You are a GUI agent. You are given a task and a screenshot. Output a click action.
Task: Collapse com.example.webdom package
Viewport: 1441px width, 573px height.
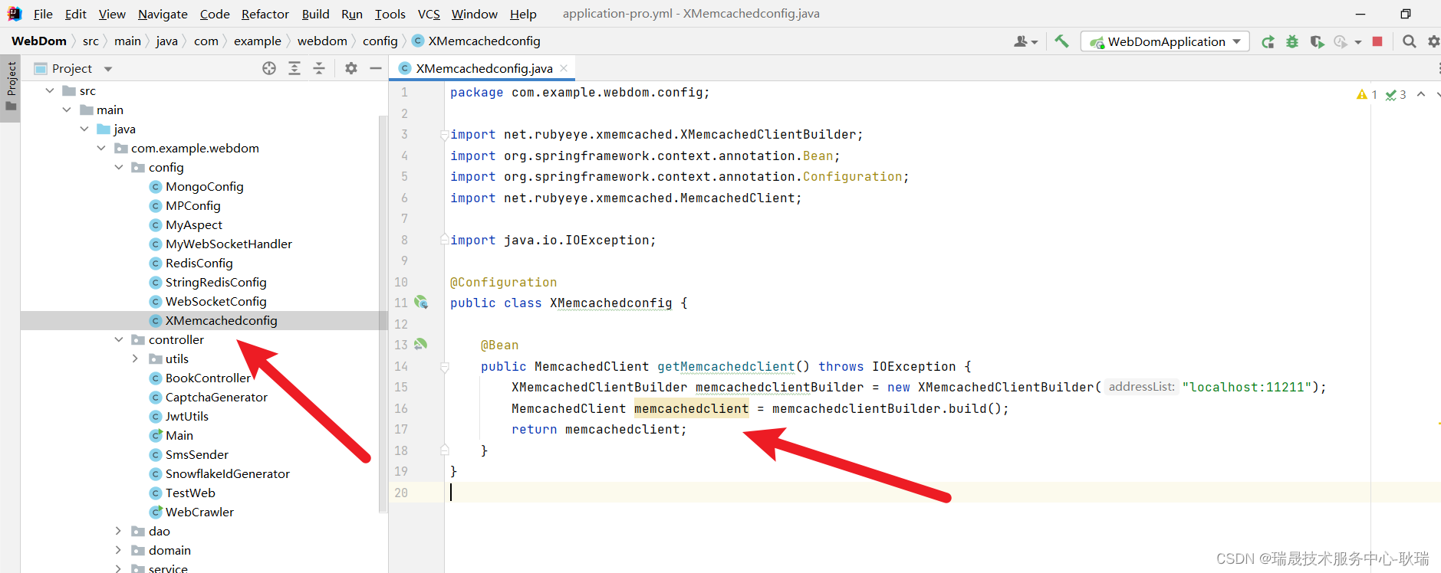tap(101, 148)
